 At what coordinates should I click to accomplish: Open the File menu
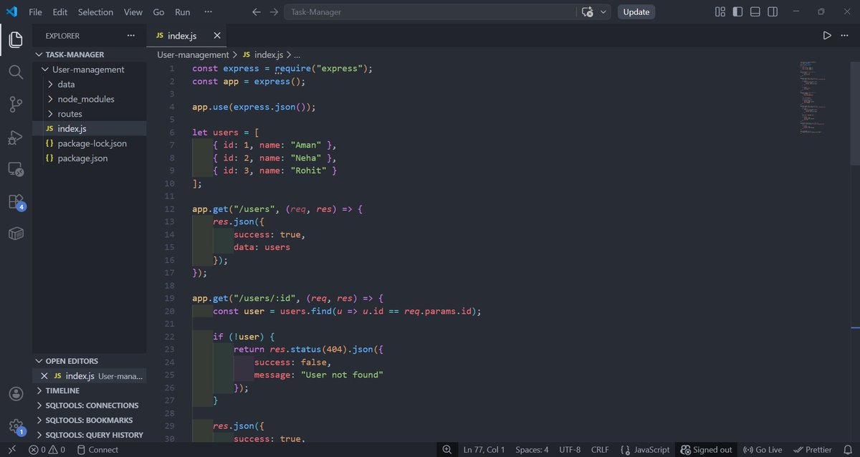tap(35, 11)
